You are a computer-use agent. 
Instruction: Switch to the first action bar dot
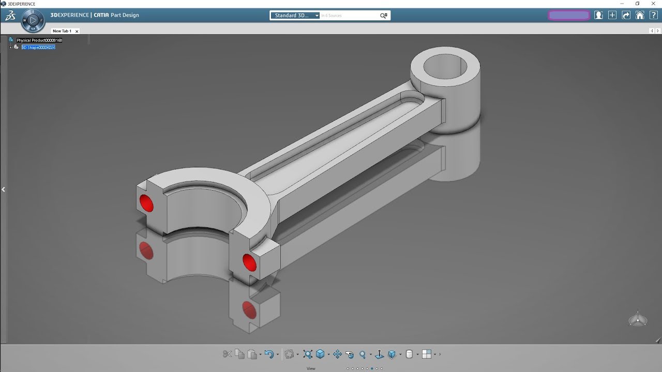pyautogui.click(x=348, y=368)
